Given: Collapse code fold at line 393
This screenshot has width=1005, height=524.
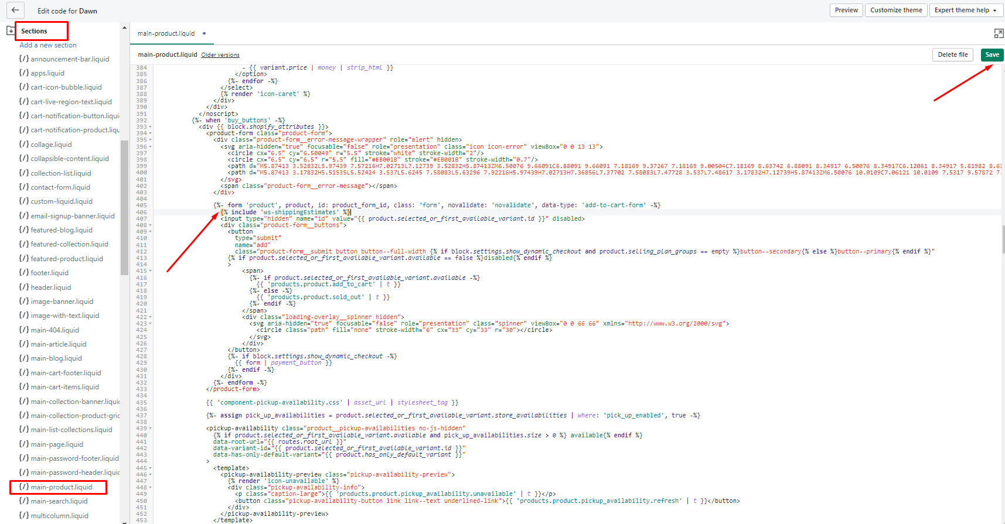Looking at the screenshot, I should (x=151, y=126).
